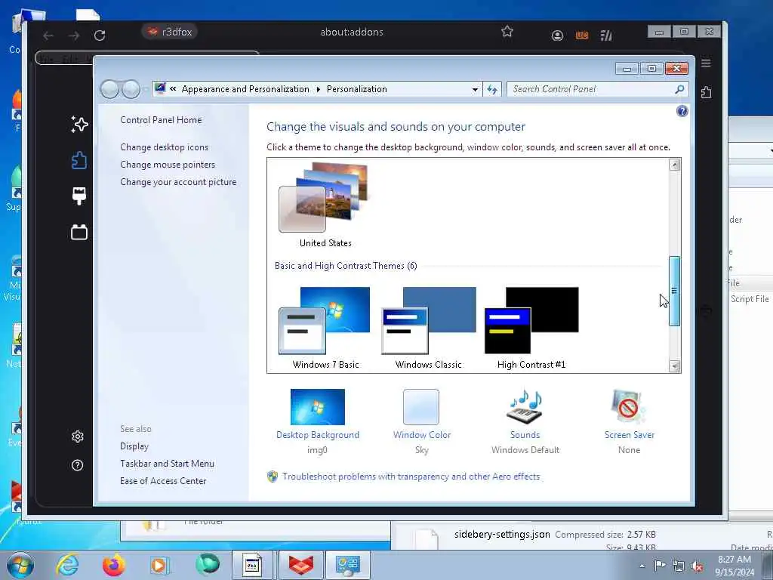
Task: Open Extensions puzzle icon in addons sidebar
Action: click(79, 160)
